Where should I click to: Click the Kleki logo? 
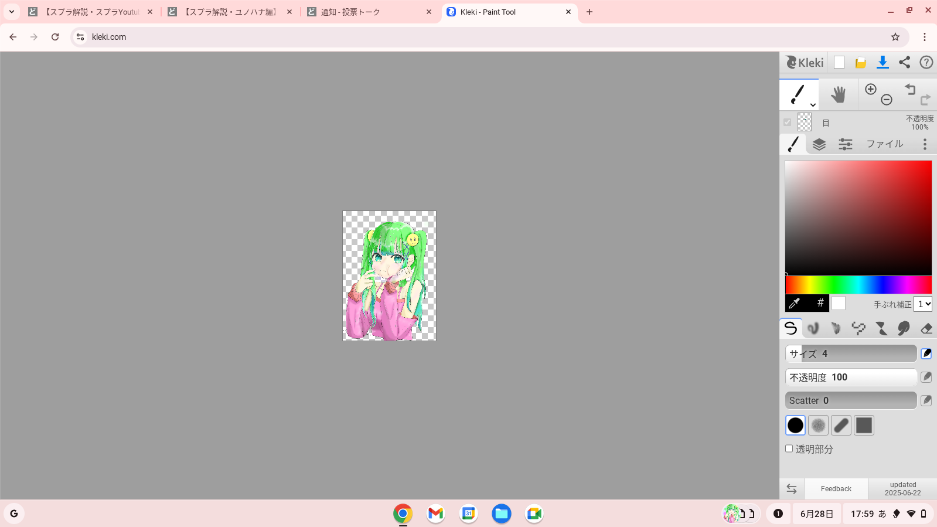pos(804,62)
